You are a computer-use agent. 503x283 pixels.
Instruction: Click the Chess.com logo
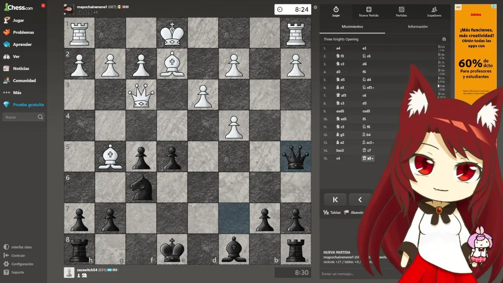tap(18, 7)
